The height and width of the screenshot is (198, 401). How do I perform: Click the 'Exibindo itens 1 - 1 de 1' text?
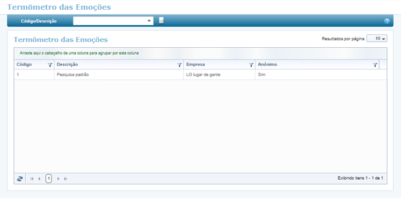tap(360, 178)
